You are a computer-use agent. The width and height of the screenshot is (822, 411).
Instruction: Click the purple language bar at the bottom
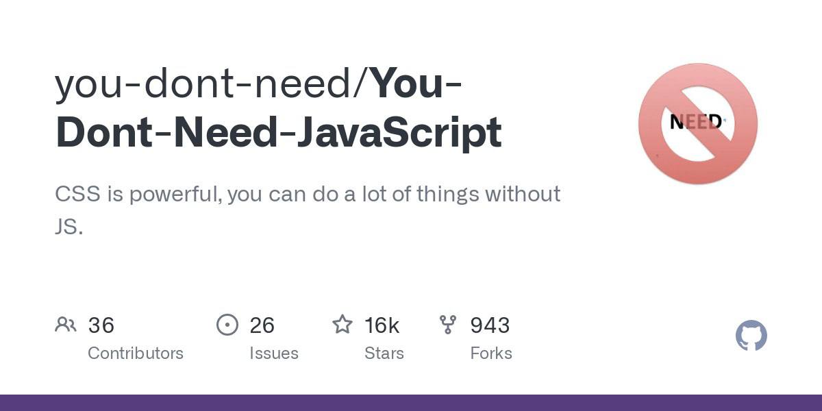point(411,403)
